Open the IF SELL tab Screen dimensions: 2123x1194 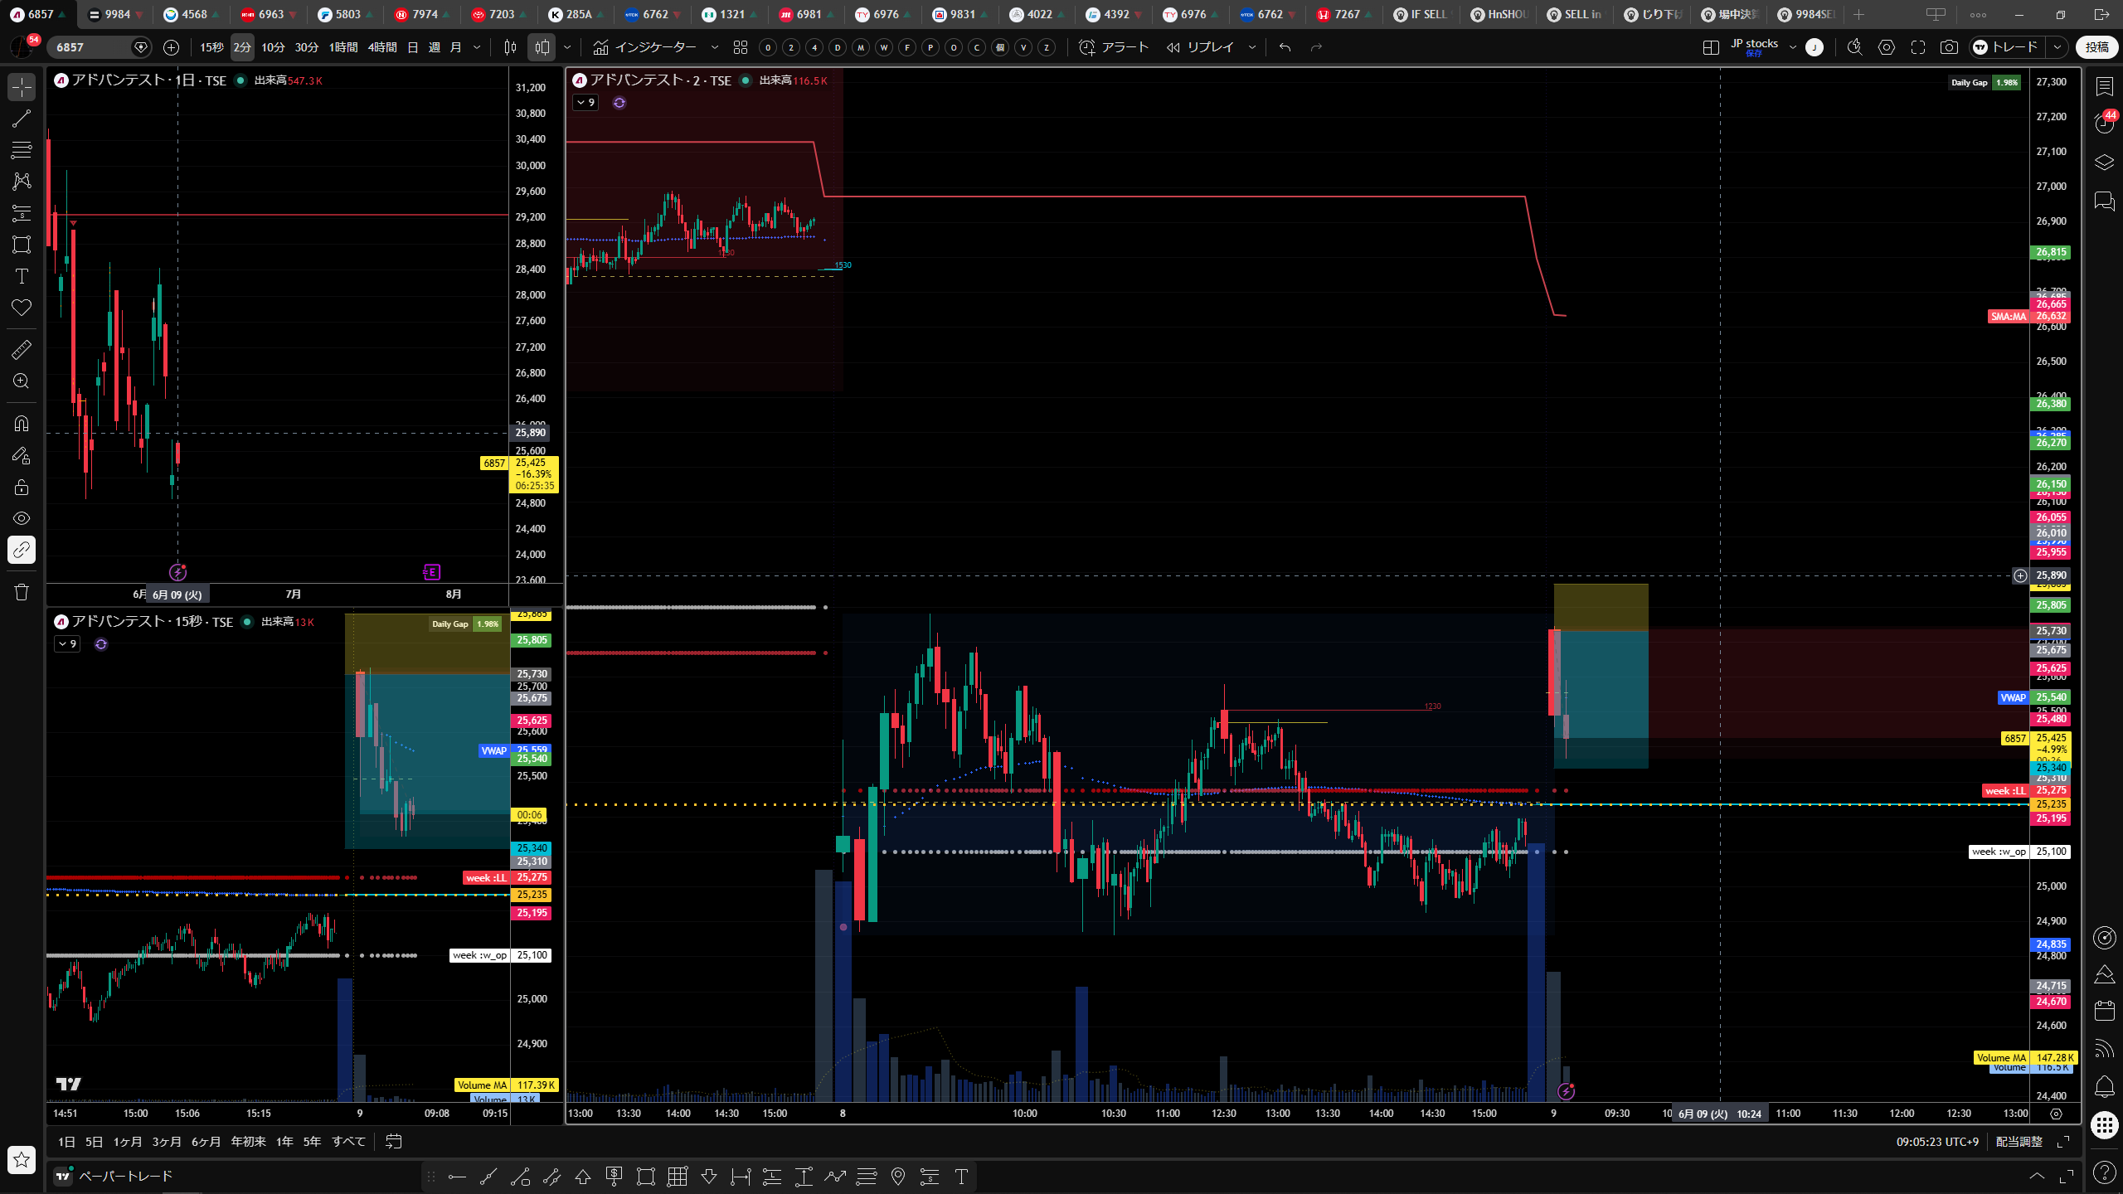pyautogui.click(x=1421, y=14)
